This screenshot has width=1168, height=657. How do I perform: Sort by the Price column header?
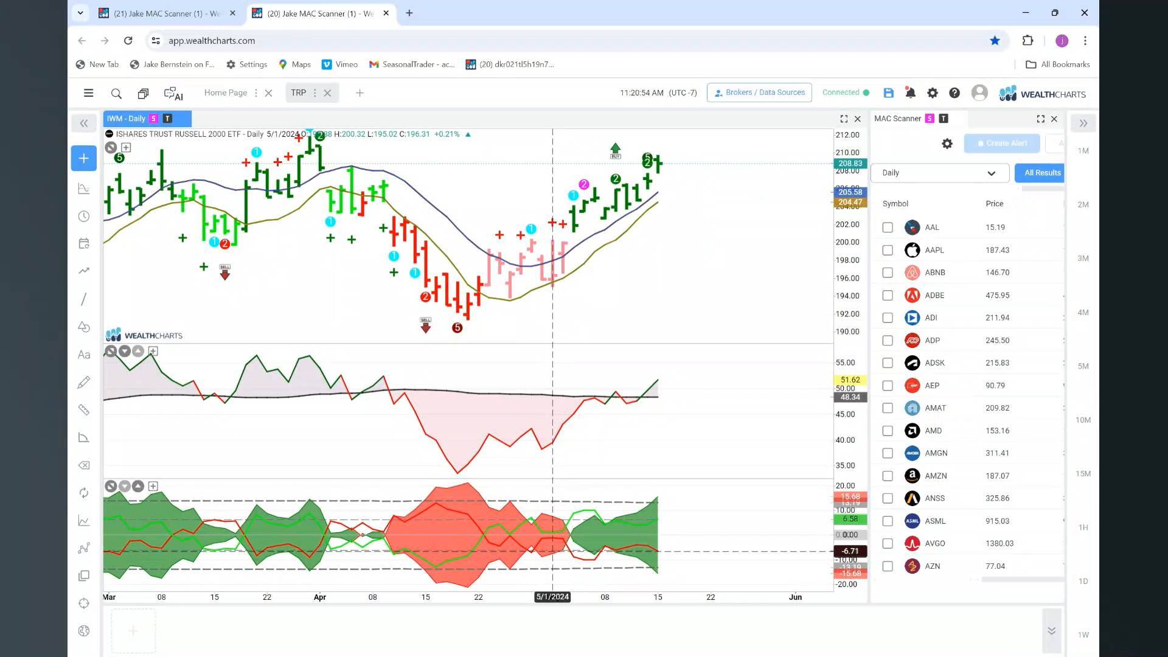994,204
